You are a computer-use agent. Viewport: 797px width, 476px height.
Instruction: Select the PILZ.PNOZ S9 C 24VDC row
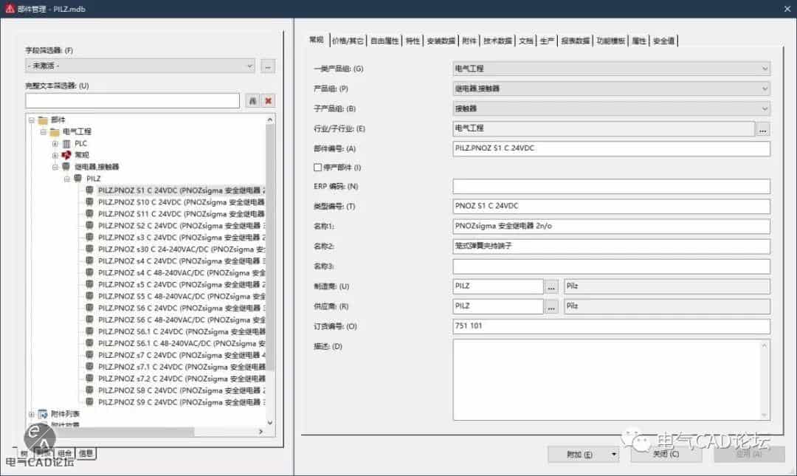click(x=181, y=402)
